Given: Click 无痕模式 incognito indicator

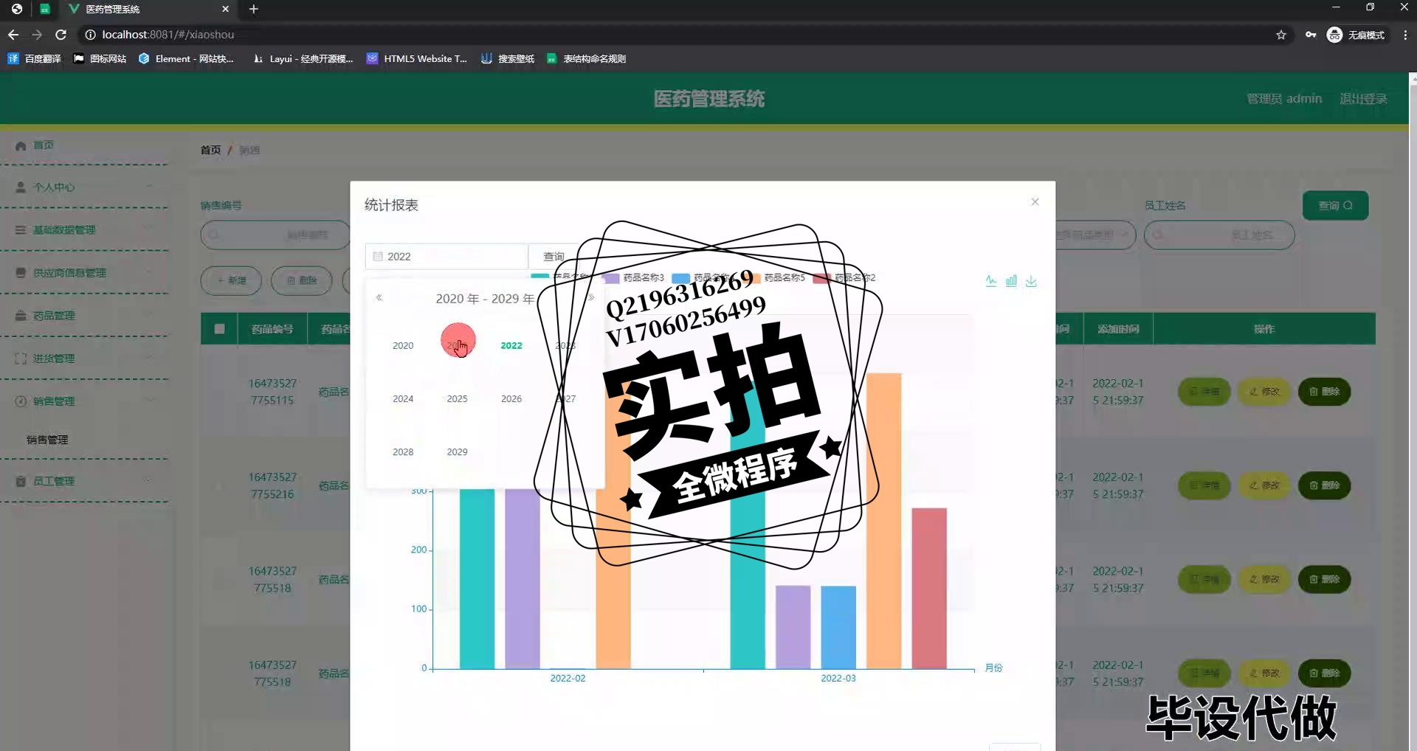Looking at the screenshot, I should pyautogui.click(x=1356, y=35).
